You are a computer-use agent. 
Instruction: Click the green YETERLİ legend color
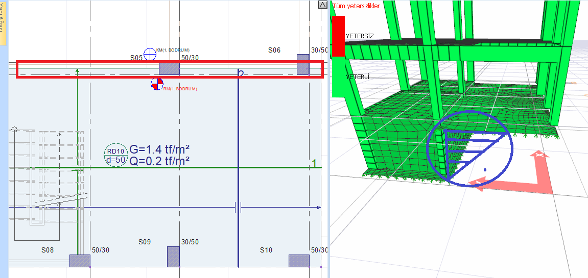point(338,77)
